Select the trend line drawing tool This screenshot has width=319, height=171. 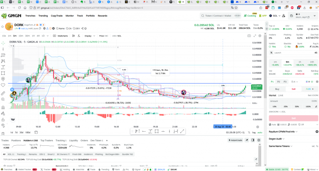pyautogui.click(x=3, y=49)
